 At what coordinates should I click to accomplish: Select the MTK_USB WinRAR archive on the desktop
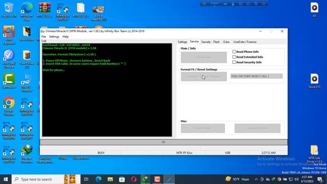point(44,10)
